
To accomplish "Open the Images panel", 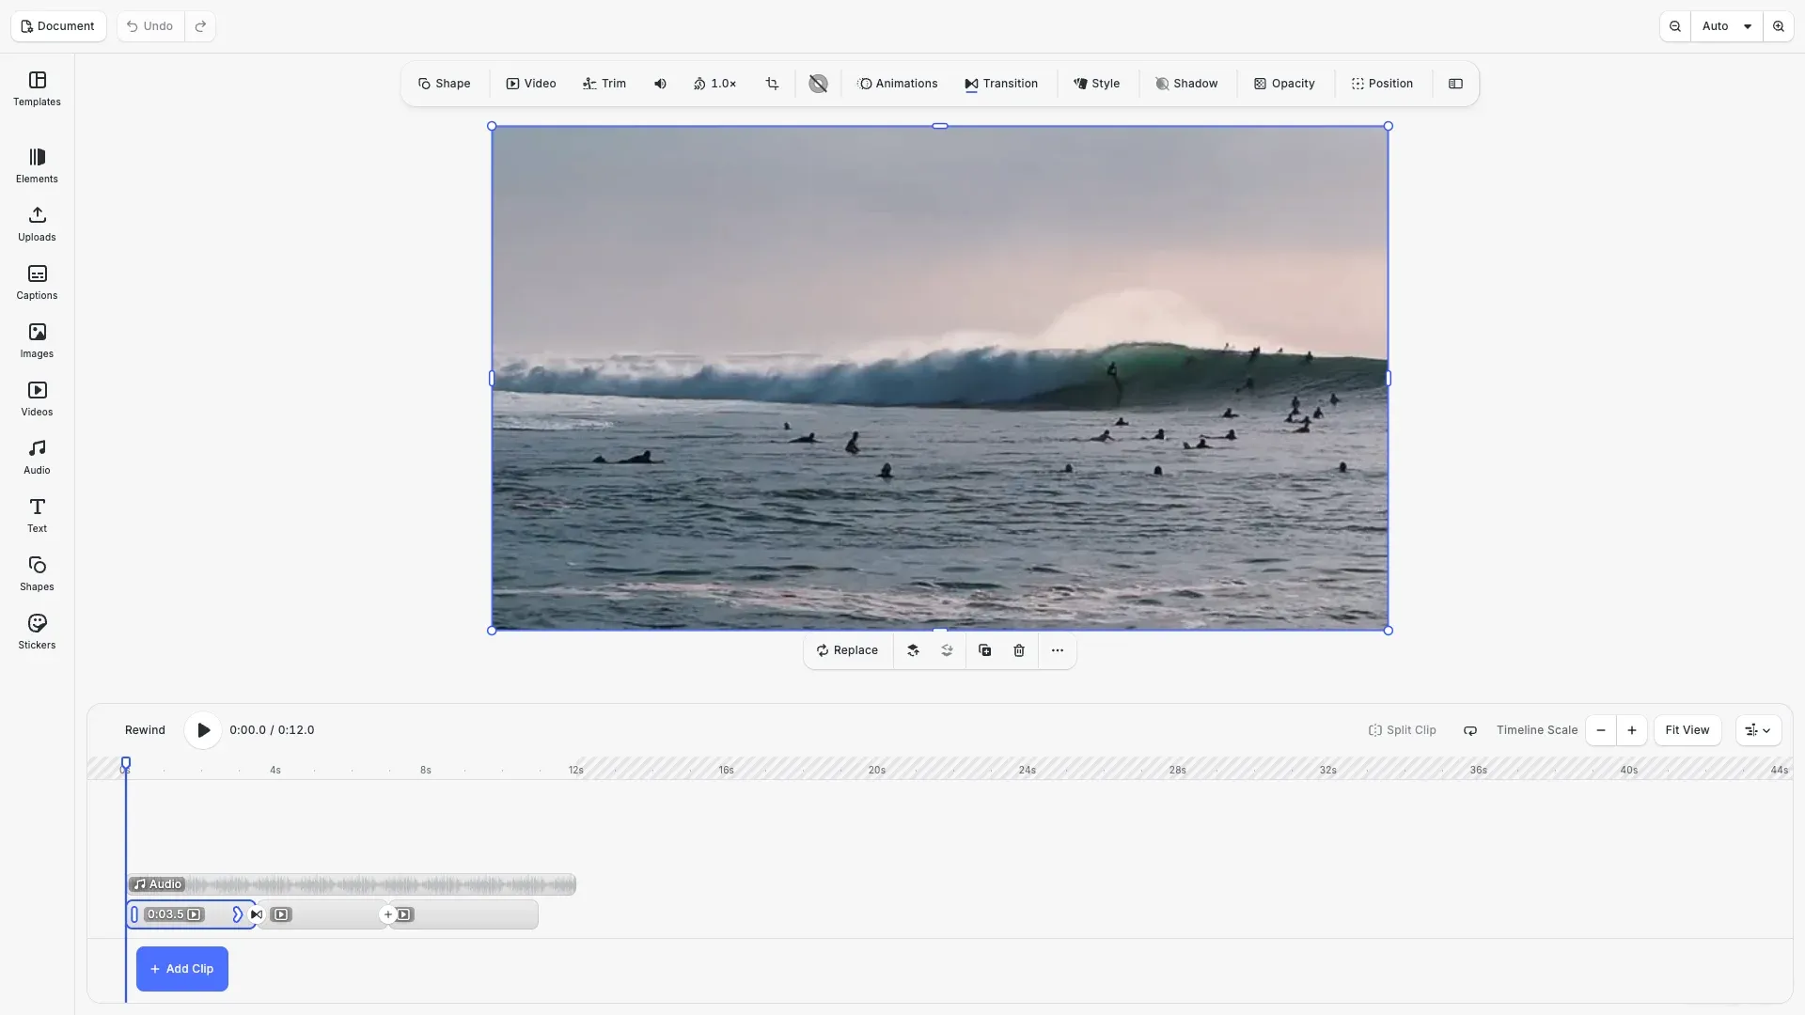I will [37, 341].
